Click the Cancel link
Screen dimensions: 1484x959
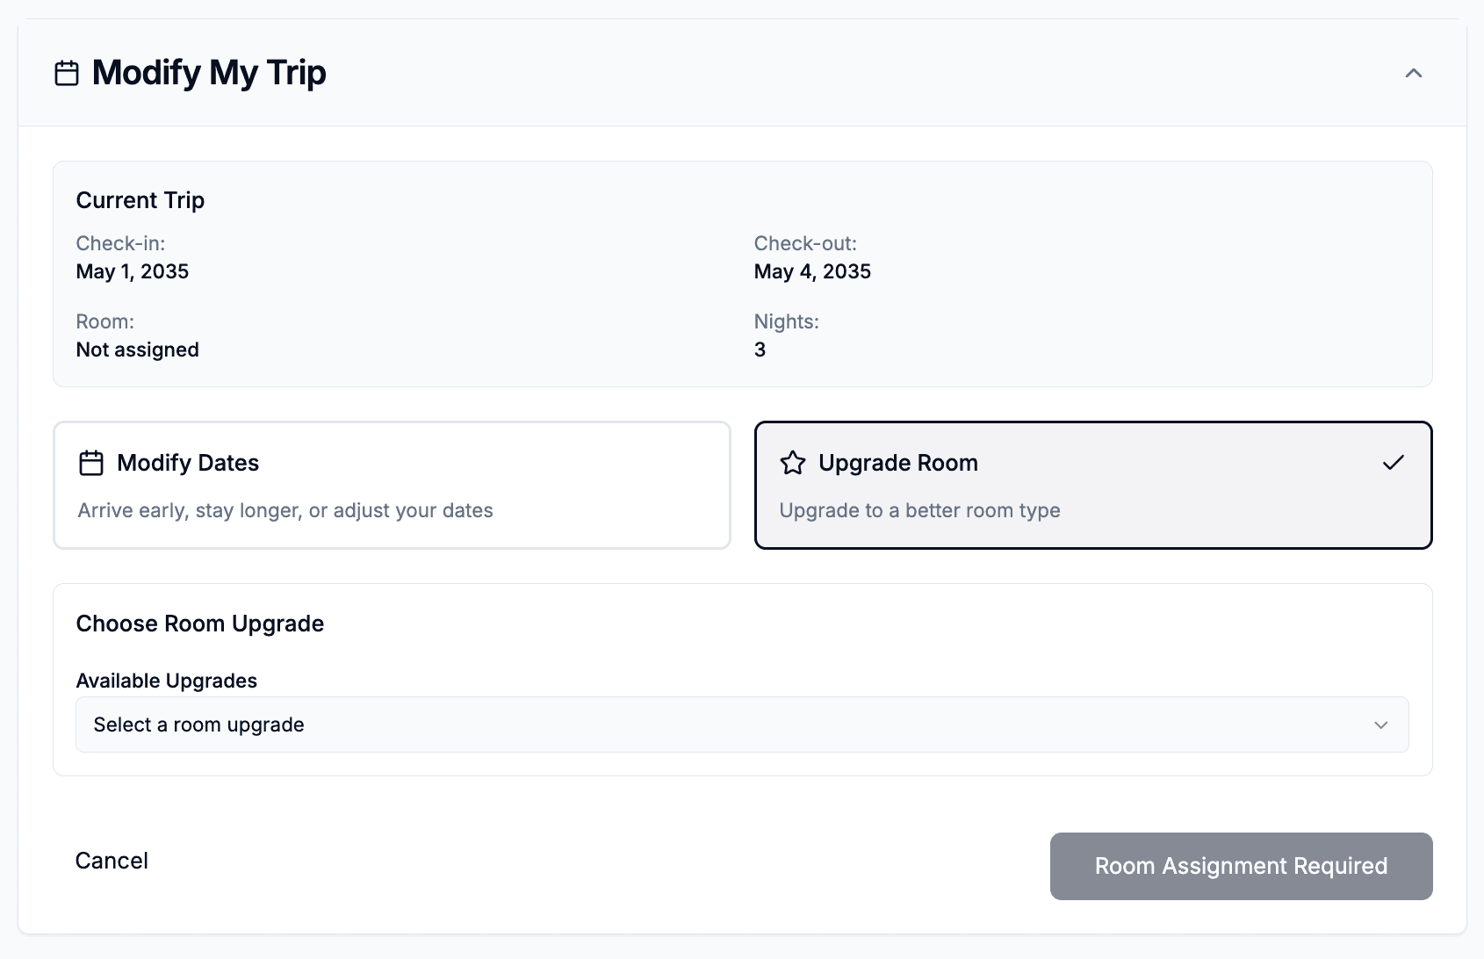coord(112,861)
